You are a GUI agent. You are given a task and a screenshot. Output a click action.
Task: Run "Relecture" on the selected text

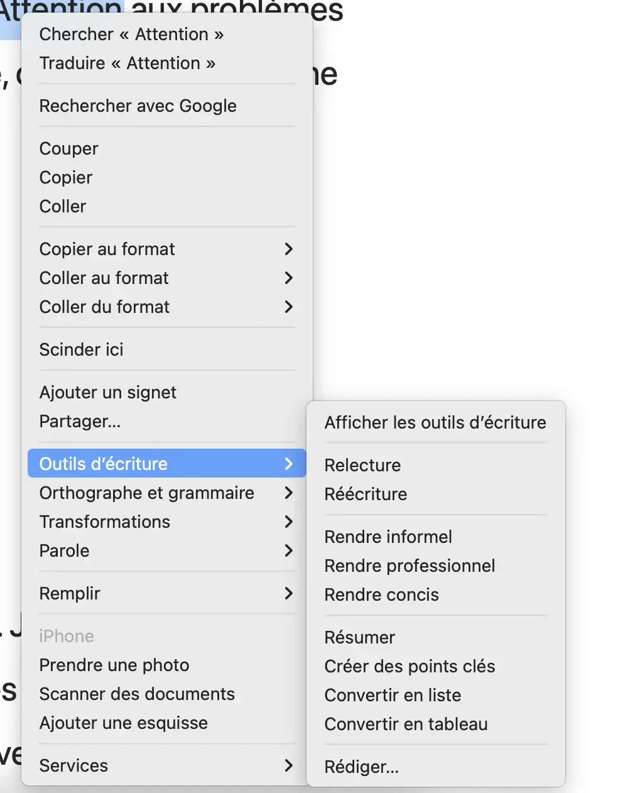coord(362,465)
